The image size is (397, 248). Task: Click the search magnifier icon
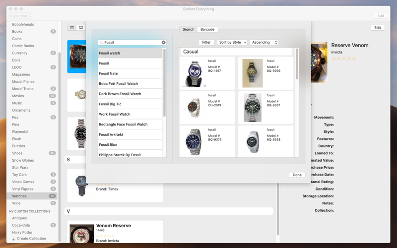click(101, 43)
